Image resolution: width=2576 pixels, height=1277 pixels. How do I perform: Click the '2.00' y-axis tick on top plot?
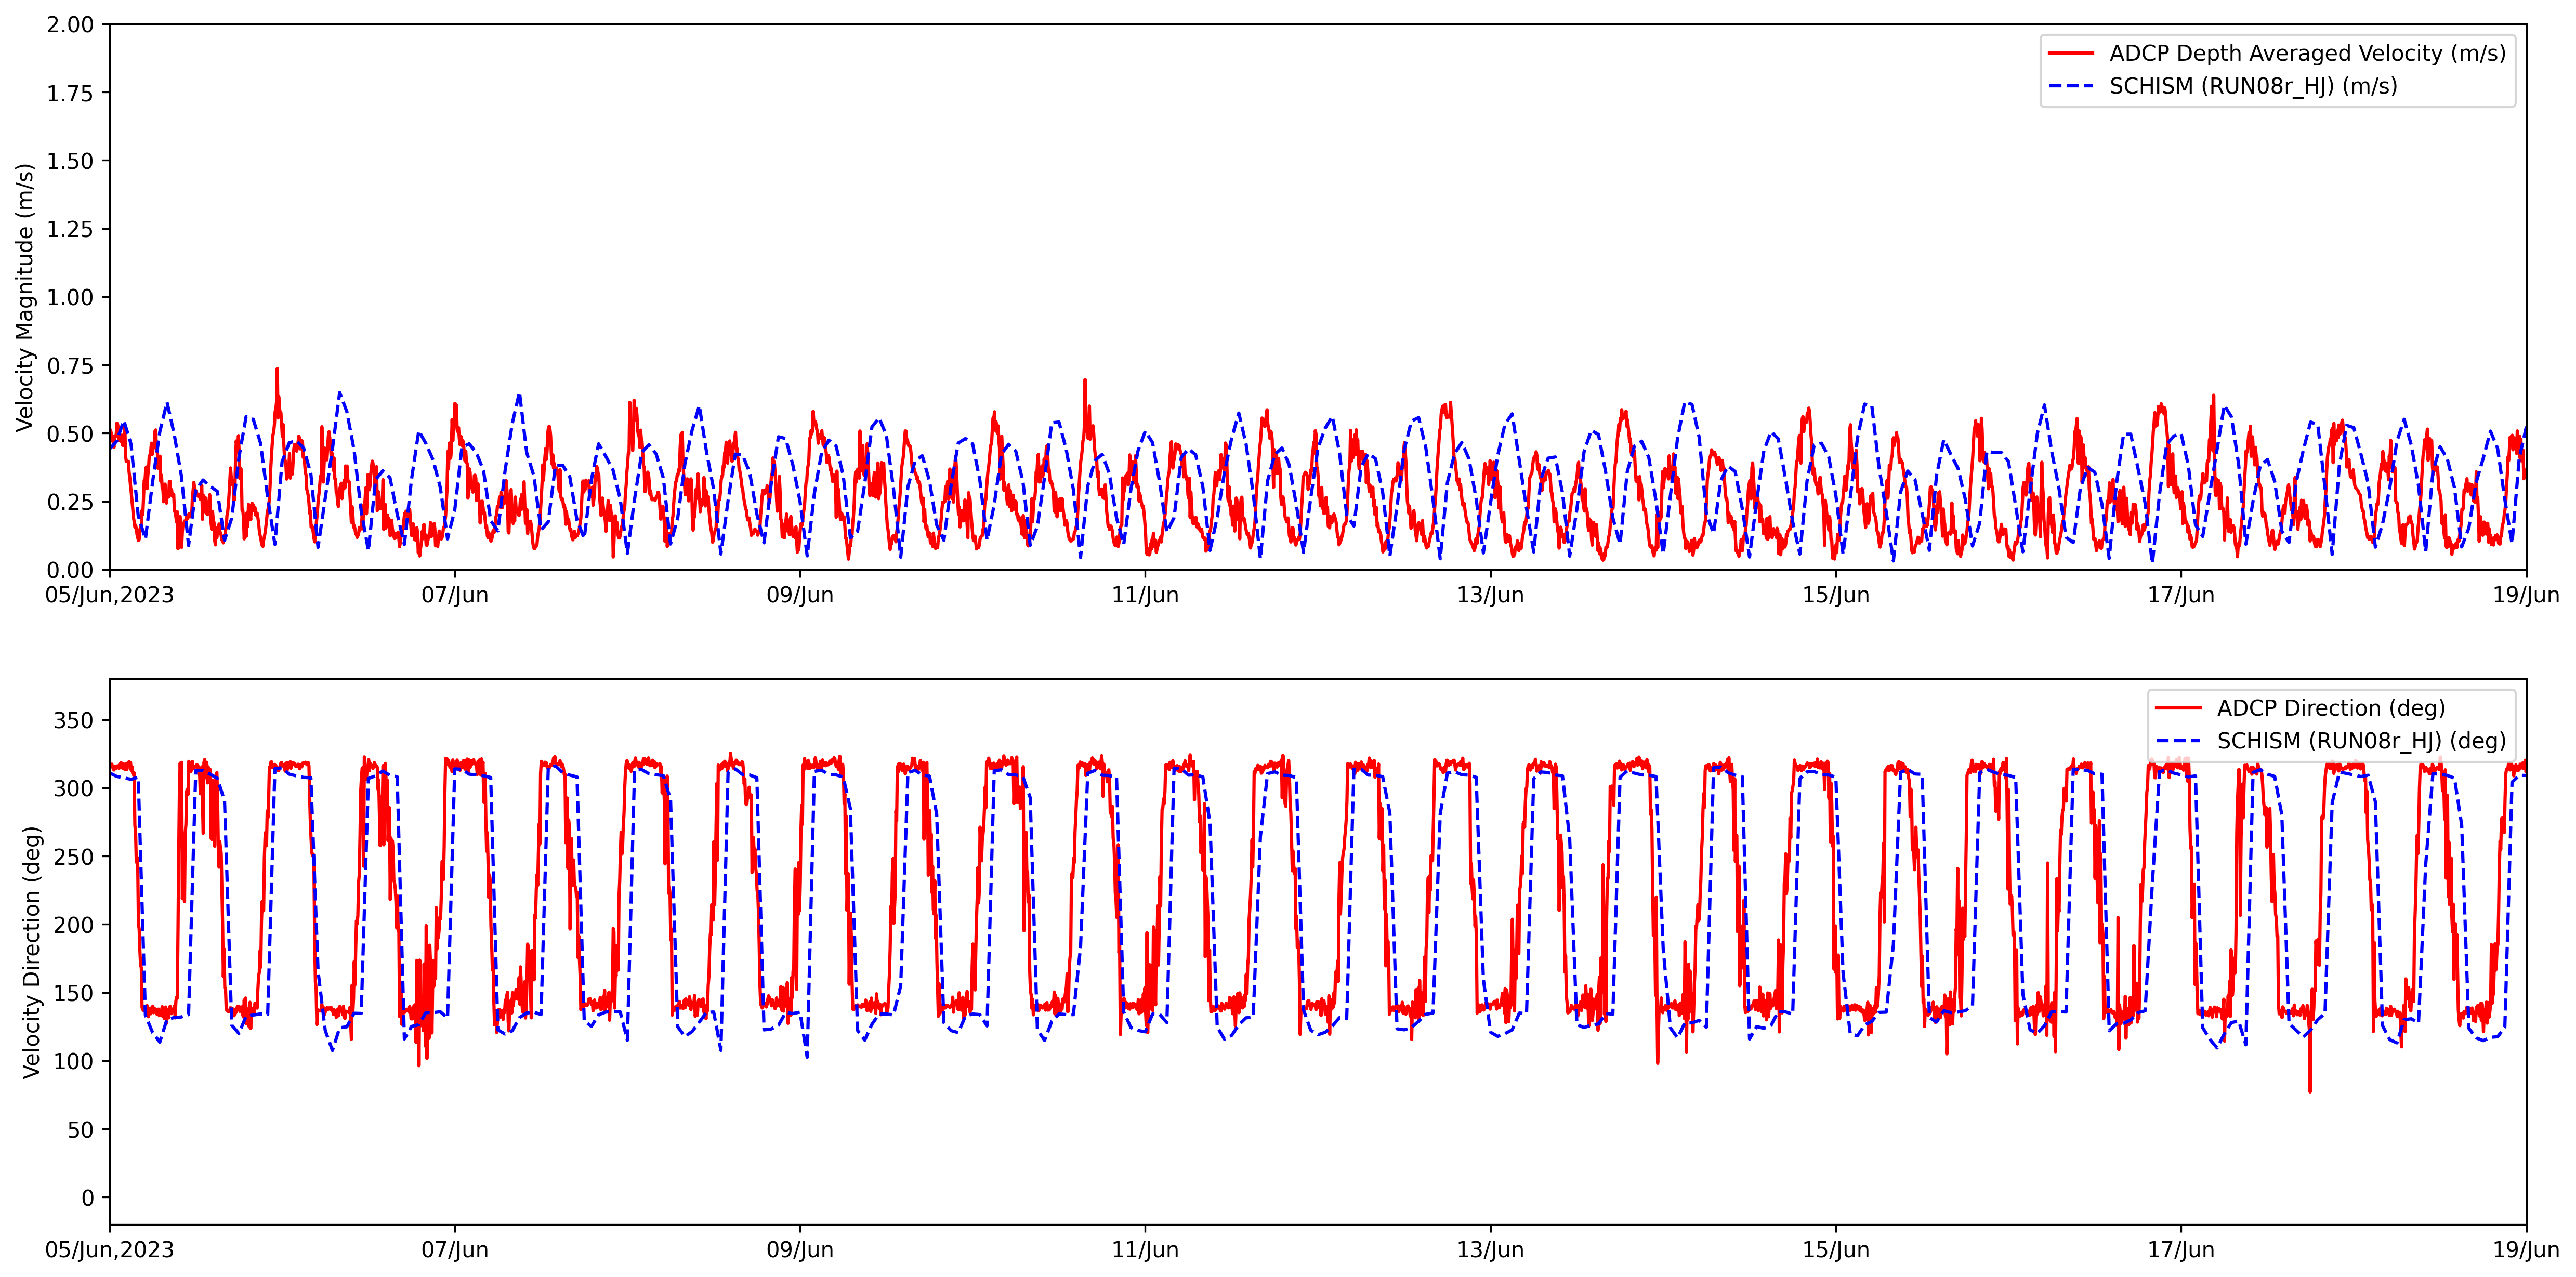click(x=70, y=24)
